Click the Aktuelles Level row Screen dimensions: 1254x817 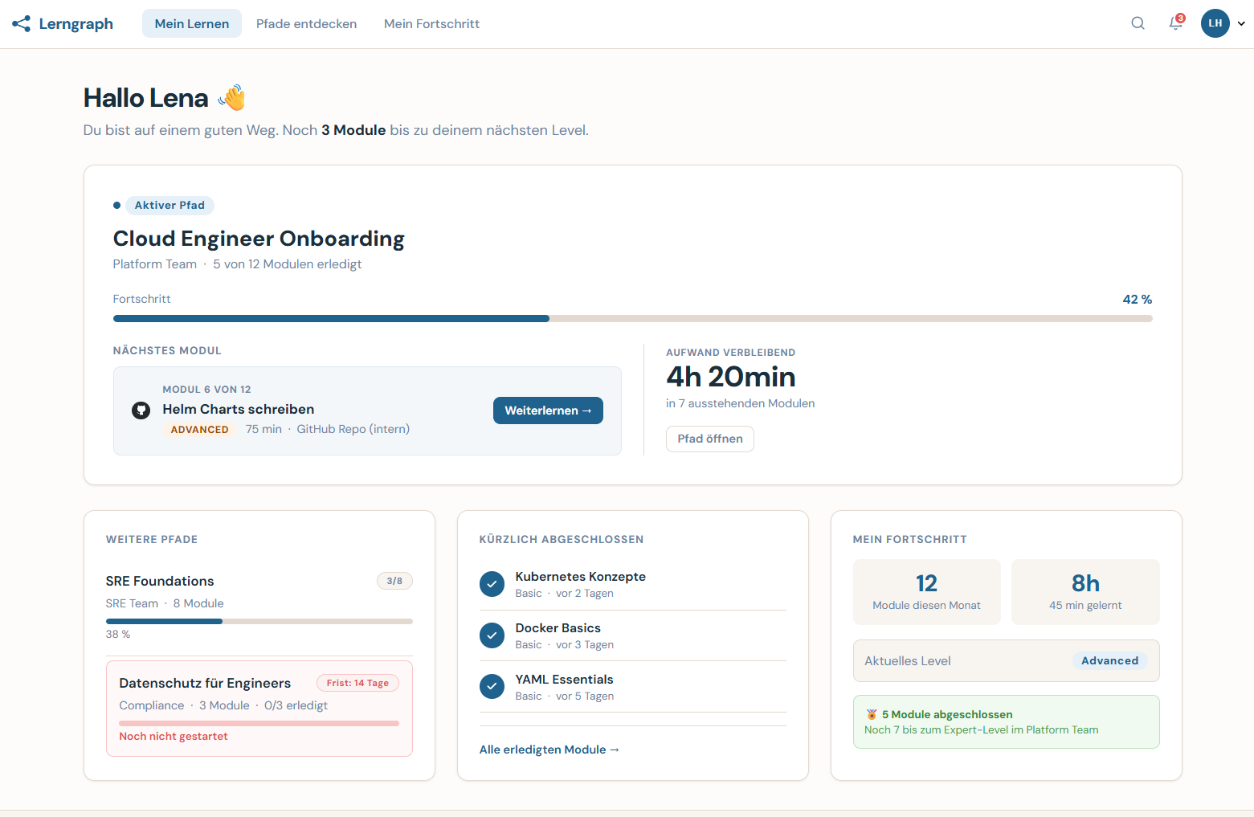tap(1006, 661)
